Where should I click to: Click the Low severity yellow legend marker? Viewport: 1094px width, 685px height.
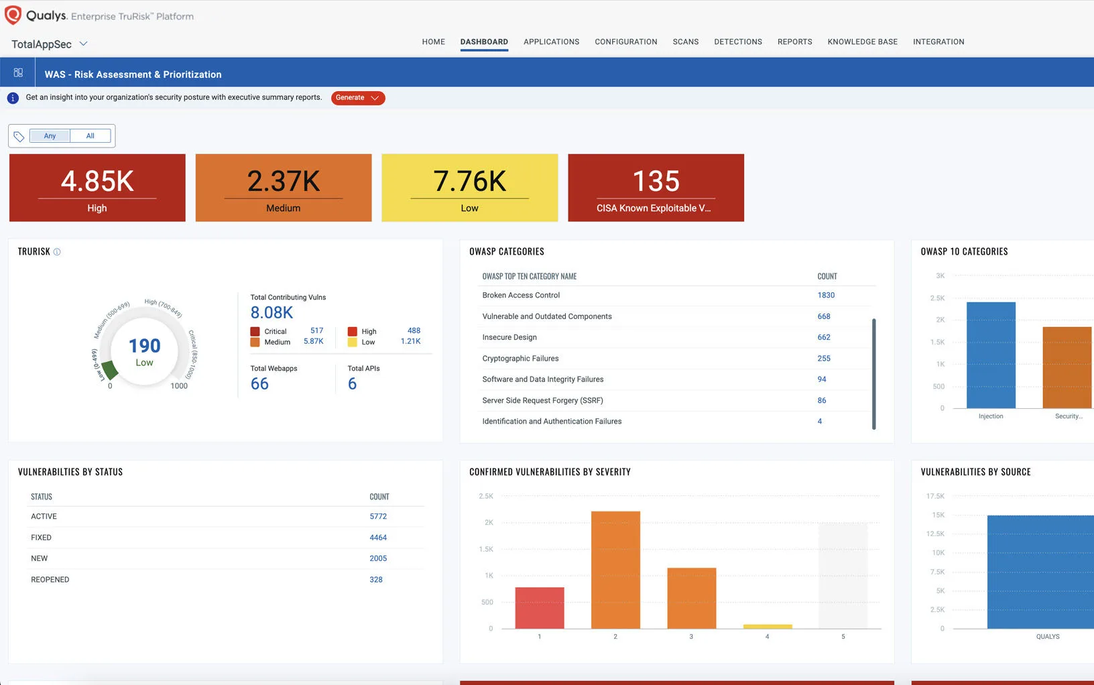[352, 342]
